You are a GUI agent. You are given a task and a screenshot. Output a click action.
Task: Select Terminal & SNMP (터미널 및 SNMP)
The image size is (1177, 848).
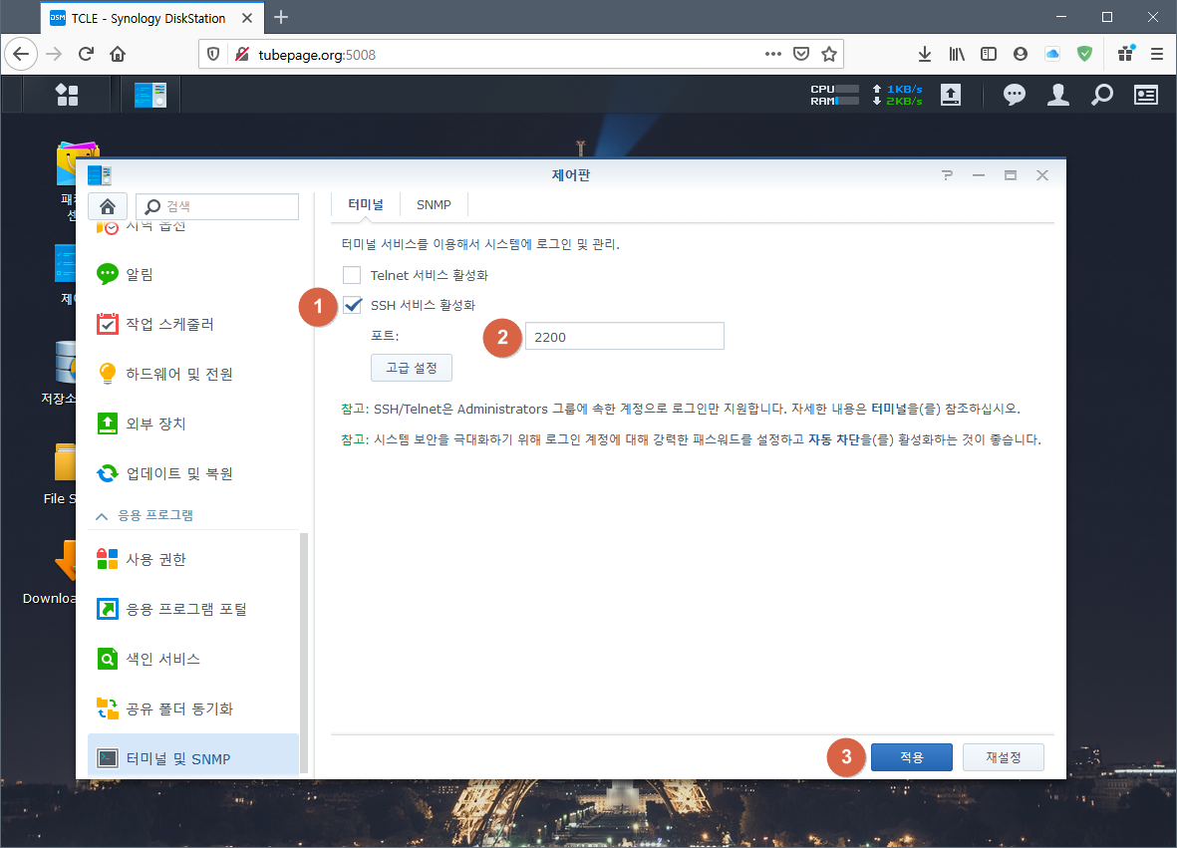click(193, 758)
